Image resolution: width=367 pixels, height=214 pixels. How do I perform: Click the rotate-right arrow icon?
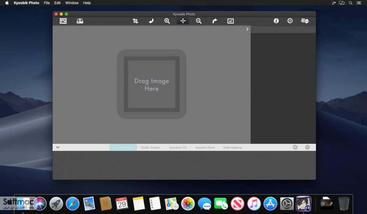[215, 21]
